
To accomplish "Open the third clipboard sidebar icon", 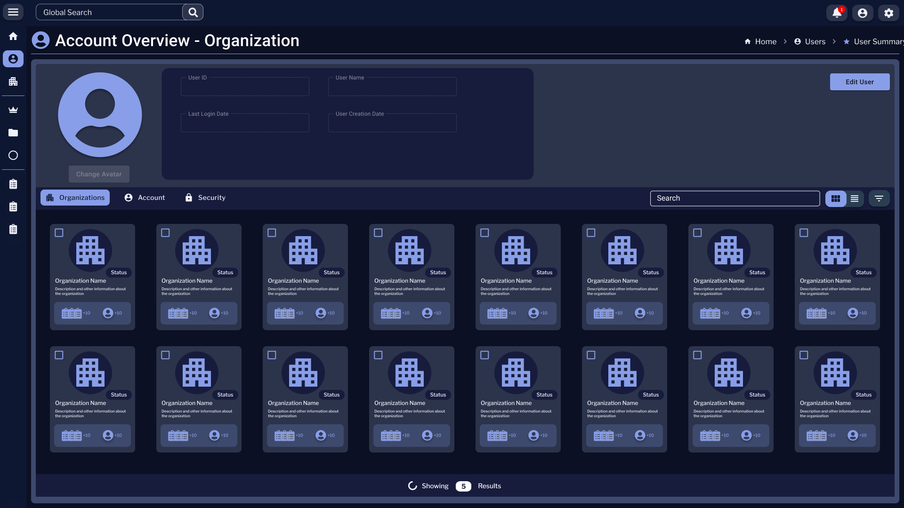I will [x=13, y=229].
